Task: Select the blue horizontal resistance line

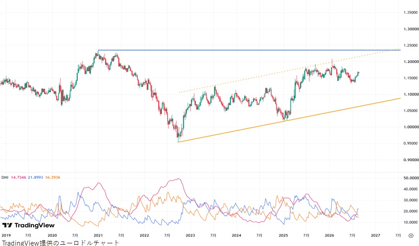Action: [x=249, y=50]
